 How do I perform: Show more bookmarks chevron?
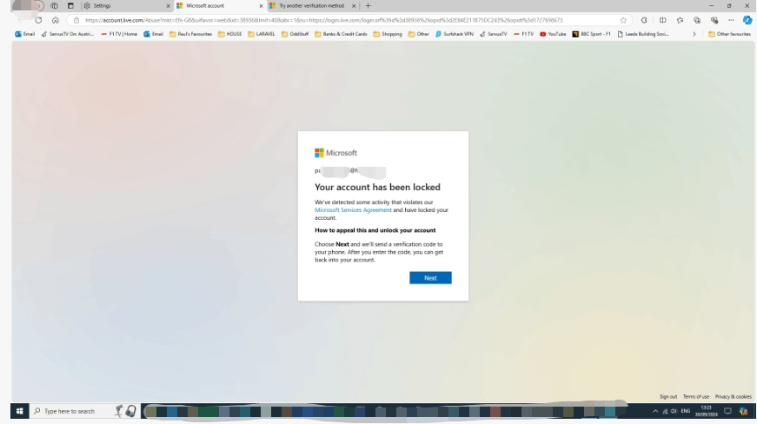tap(694, 34)
